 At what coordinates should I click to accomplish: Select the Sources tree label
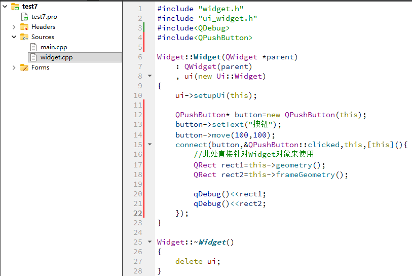(43, 37)
